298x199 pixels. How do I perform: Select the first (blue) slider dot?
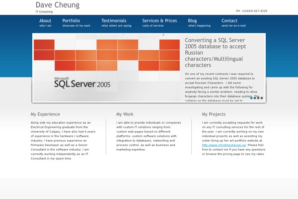tap(251, 98)
